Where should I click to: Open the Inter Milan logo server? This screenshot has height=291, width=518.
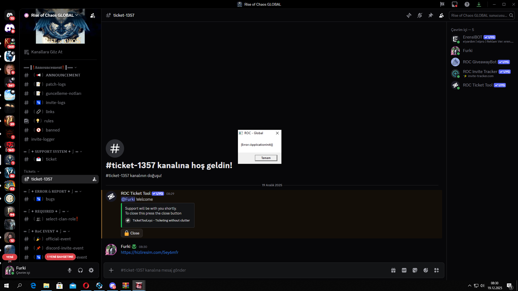[x=10, y=199]
